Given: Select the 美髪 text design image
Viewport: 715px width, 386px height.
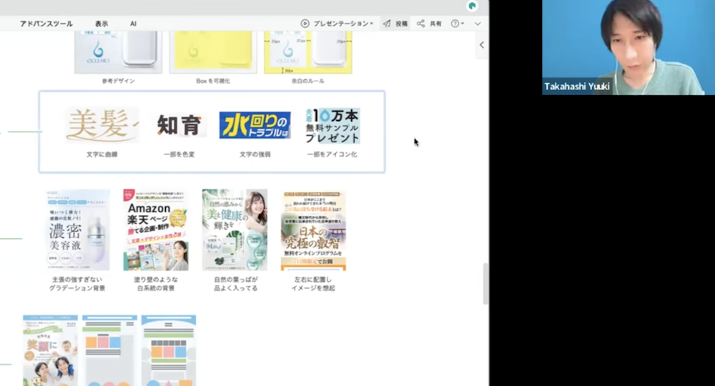Looking at the screenshot, I should coord(102,125).
